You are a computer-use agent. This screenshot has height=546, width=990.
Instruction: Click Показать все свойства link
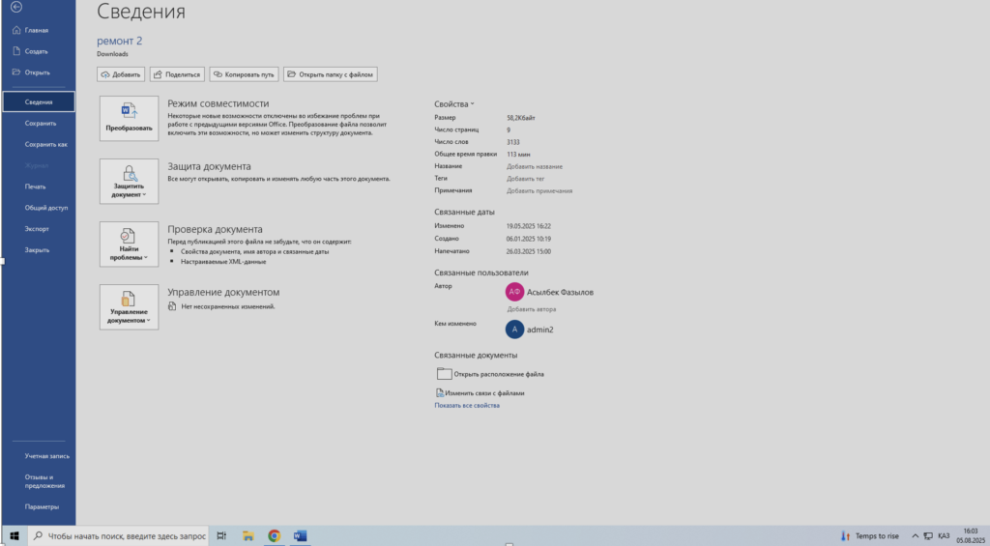click(x=467, y=406)
